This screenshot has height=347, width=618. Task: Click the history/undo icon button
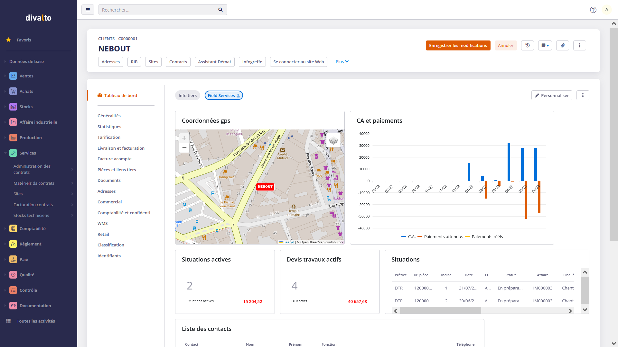click(528, 45)
